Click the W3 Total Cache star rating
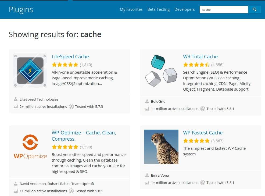The width and height of the screenshot is (265, 196). 196,65
